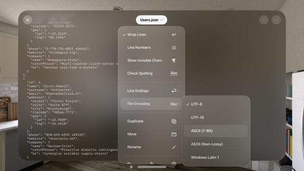
Task: Turn on Show Invisible Chars
Action: (x=151, y=60)
